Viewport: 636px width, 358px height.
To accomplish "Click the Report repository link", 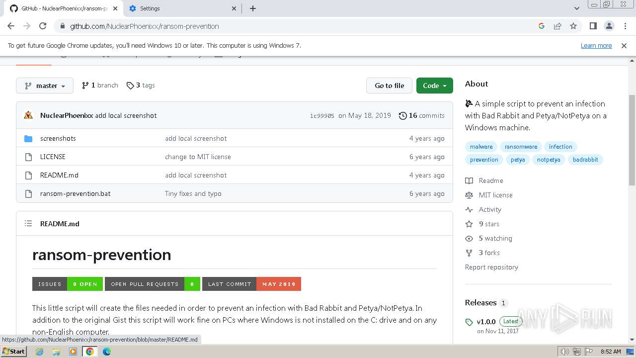I will 491,267.
